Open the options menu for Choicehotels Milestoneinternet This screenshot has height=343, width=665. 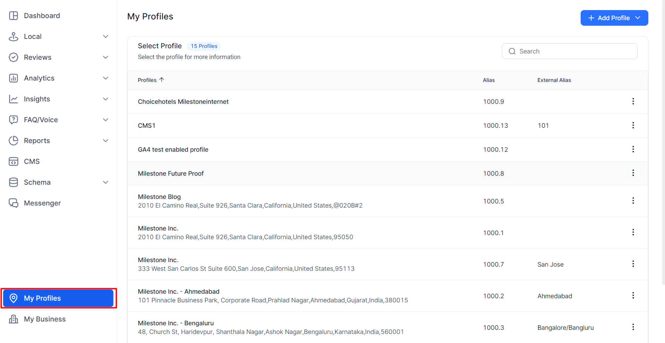[x=633, y=101]
